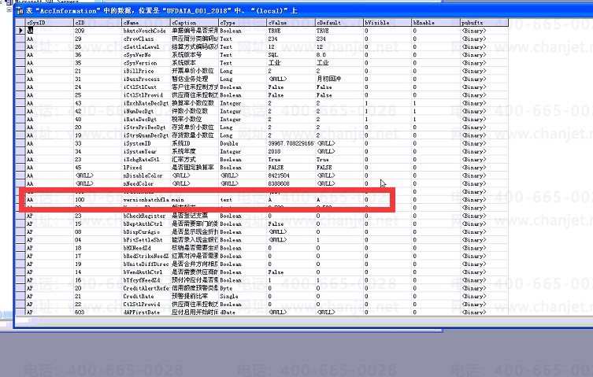Select the pubufts column header
593x377 pixels.
pyautogui.click(x=484, y=23)
